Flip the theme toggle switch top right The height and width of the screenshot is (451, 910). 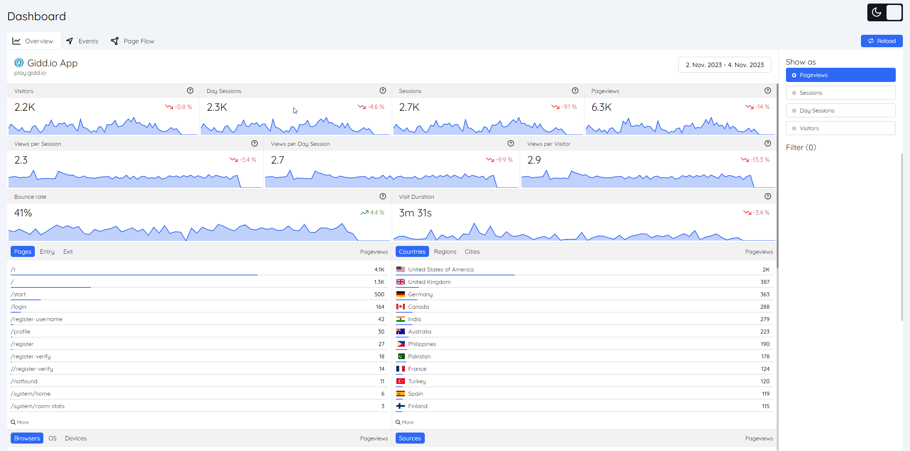point(895,12)
